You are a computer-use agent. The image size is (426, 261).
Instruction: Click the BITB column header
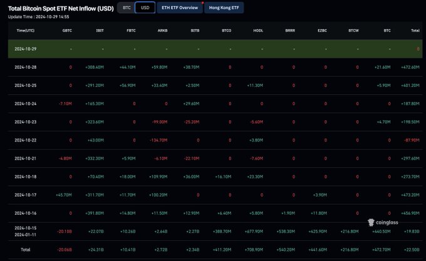(195, 31)
